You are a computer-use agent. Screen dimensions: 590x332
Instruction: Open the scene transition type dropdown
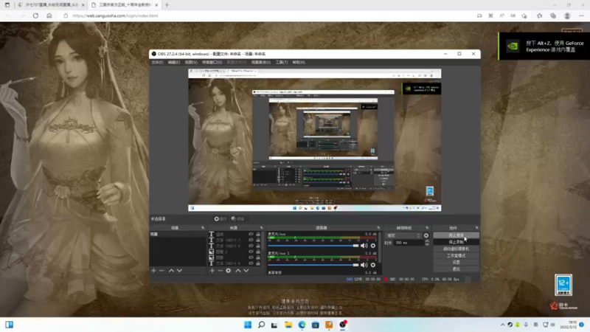pyautogui.click(x=403, y=235)
